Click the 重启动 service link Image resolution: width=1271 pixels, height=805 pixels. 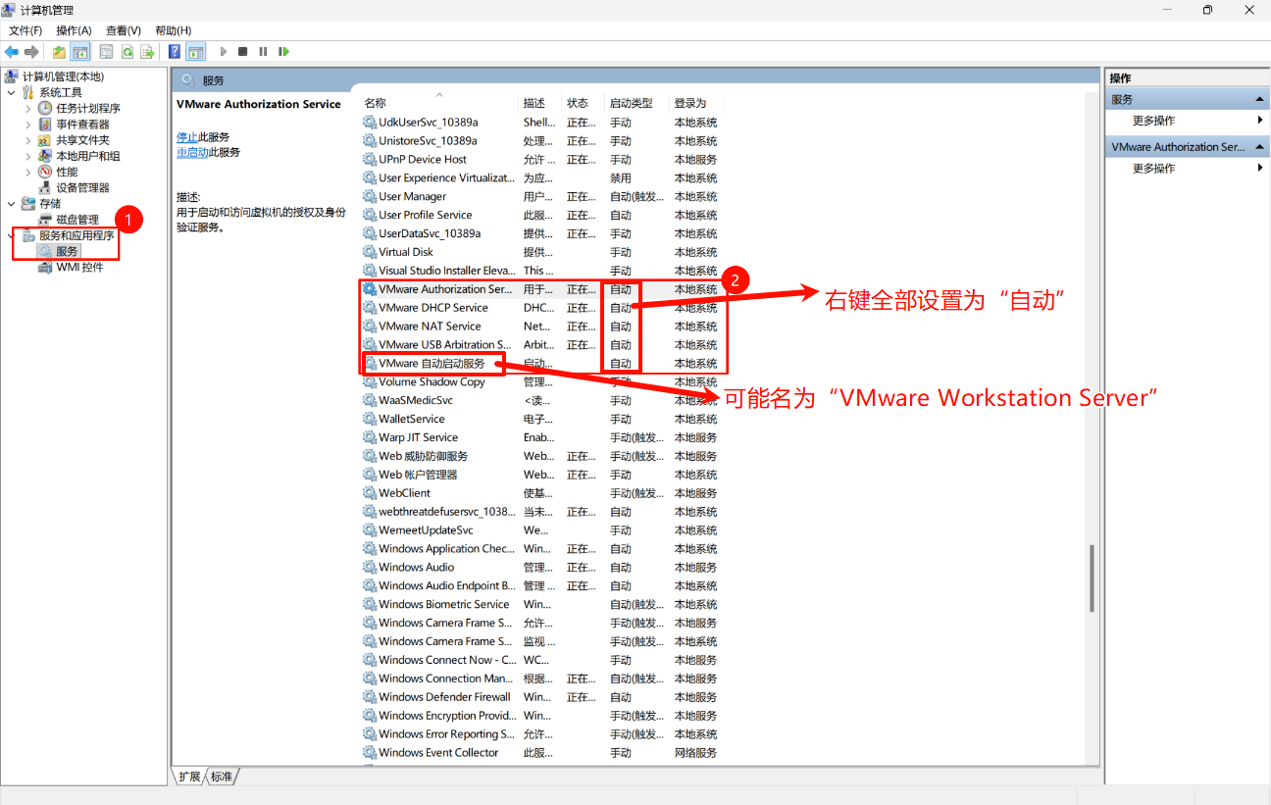pyautogui.click(x=192, y=153)
